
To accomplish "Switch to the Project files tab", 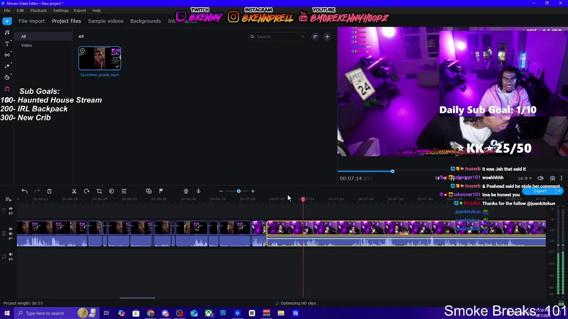I will tap(67, 21).
